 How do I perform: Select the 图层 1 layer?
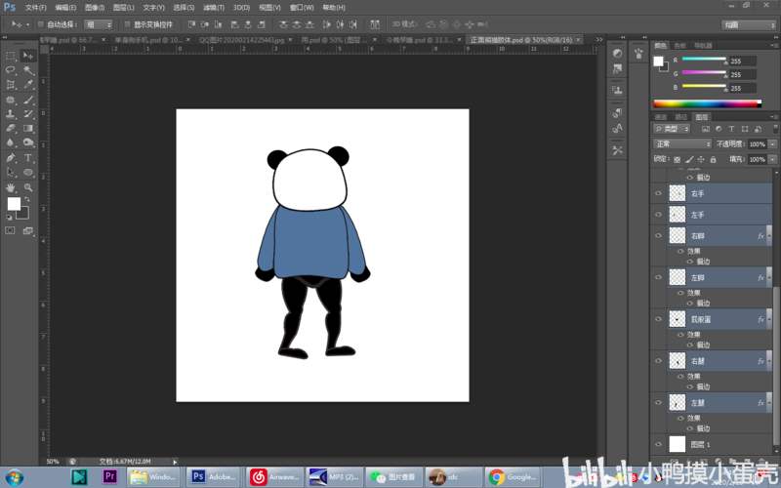click(x=720, y=444)
